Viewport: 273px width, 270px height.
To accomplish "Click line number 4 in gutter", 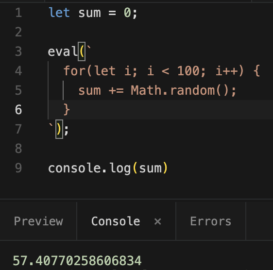I will coord(18,71).
